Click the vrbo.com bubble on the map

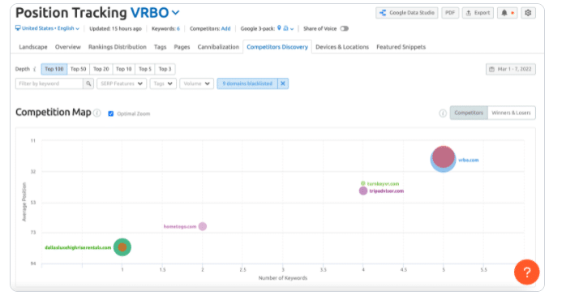pyautogui.click(x=444, y=159)
